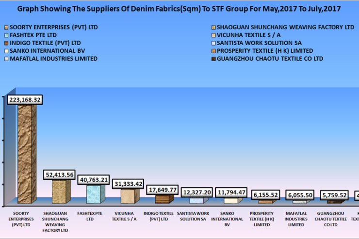
Task: Click the 31,333.42 data label
Action: click(128, 184)
